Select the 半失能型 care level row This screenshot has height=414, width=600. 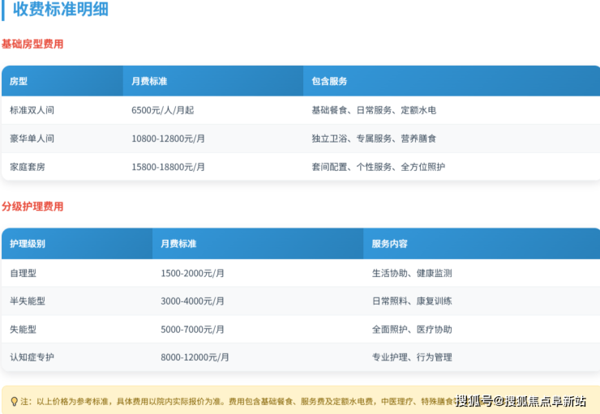28,301
